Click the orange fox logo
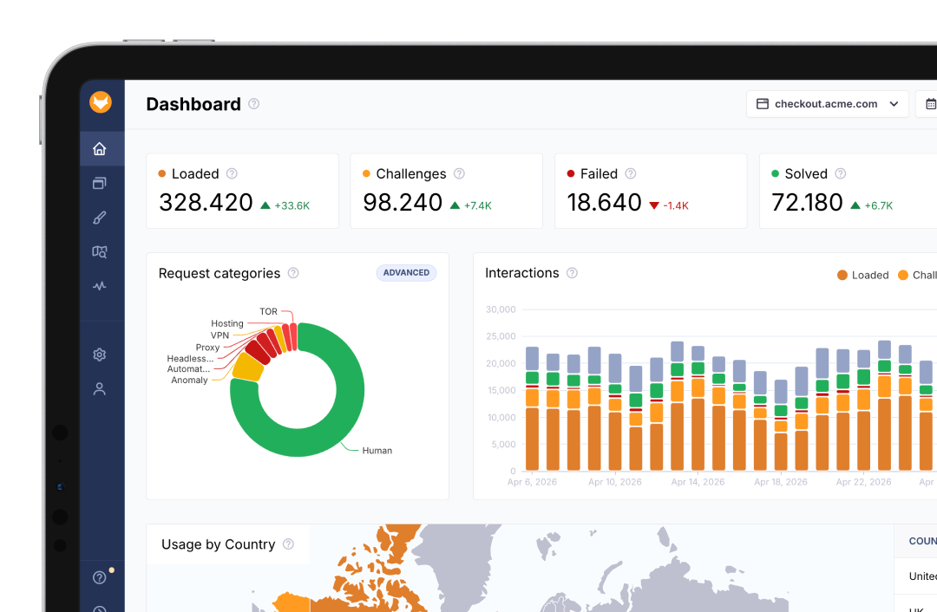 coord(101,102)
